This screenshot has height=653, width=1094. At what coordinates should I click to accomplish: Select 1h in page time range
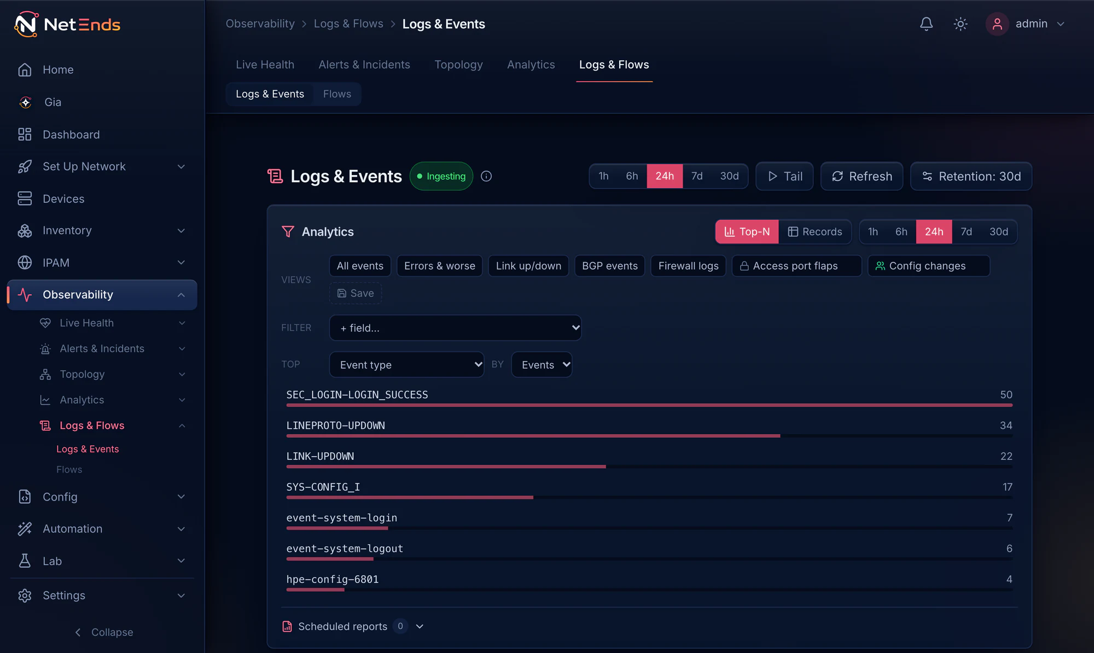tap(603, 176)
